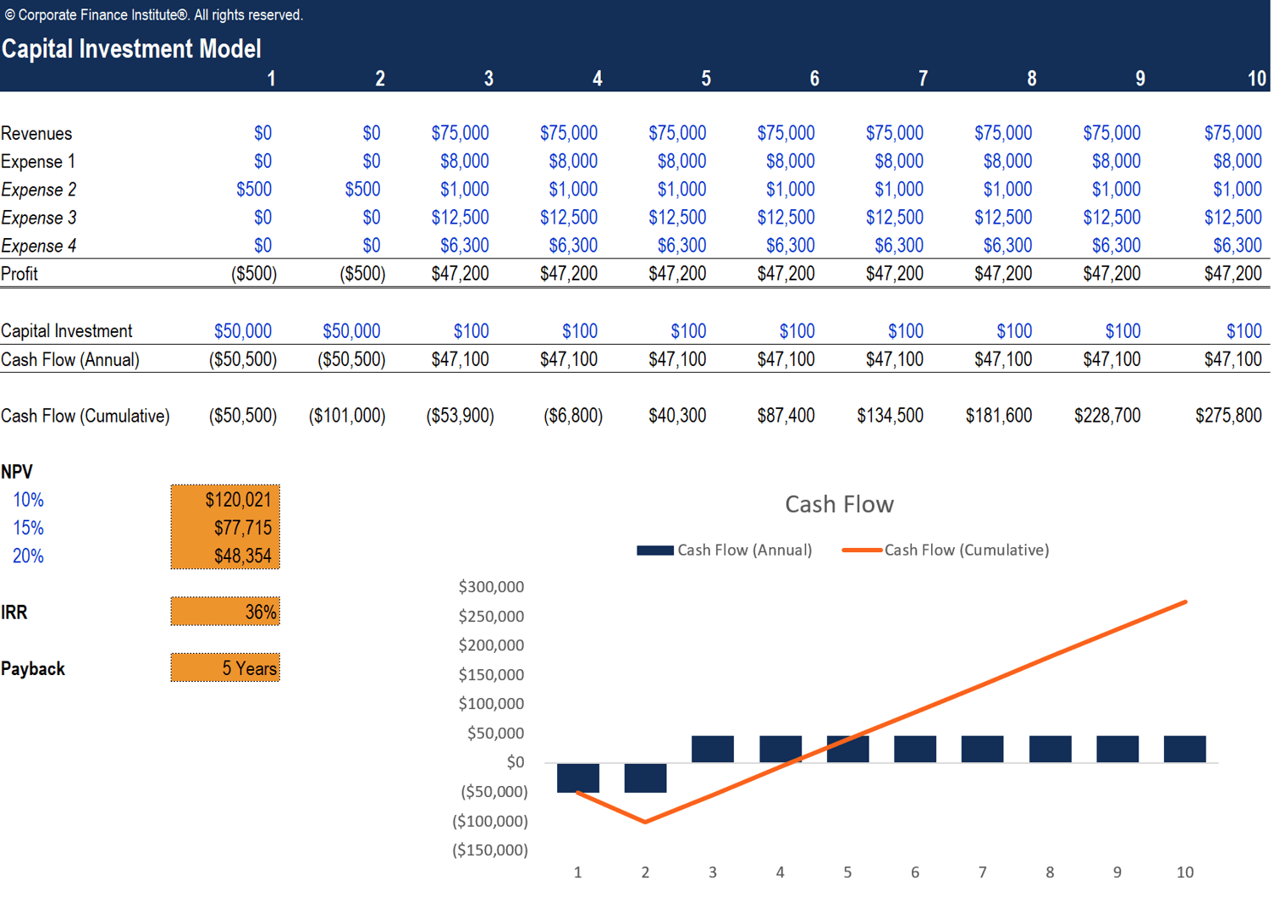Image resolution: width=1274 pixels, height=908 pixels.
Task: Select the ($101,000) cumulative cash flow in year 2
Action: (x=346, y=415)
